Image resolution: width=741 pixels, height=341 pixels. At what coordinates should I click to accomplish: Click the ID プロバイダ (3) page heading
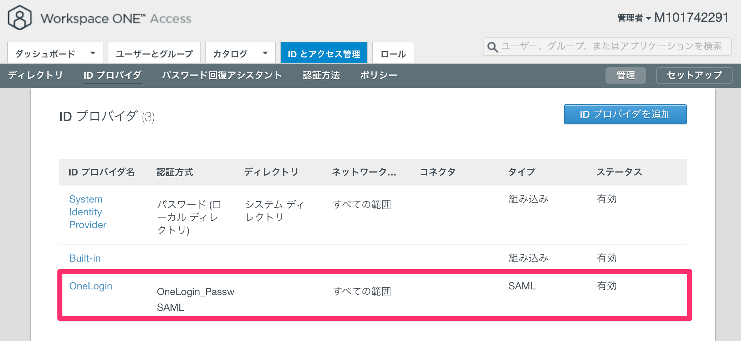(x=107, y=116)
